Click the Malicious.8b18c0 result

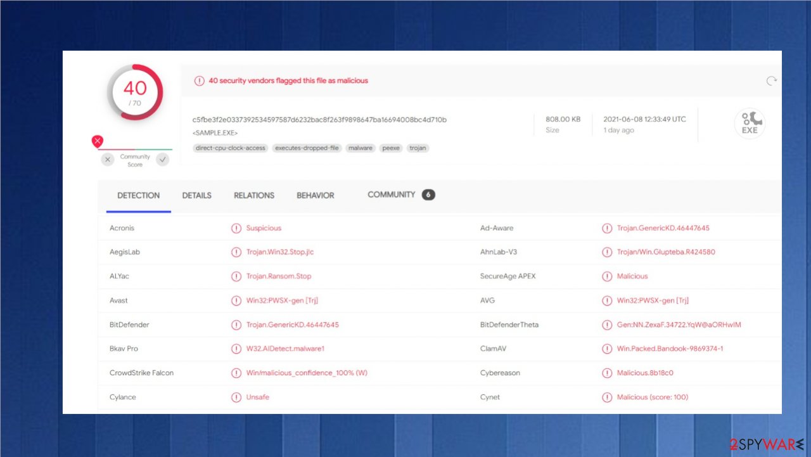(645, 373)
